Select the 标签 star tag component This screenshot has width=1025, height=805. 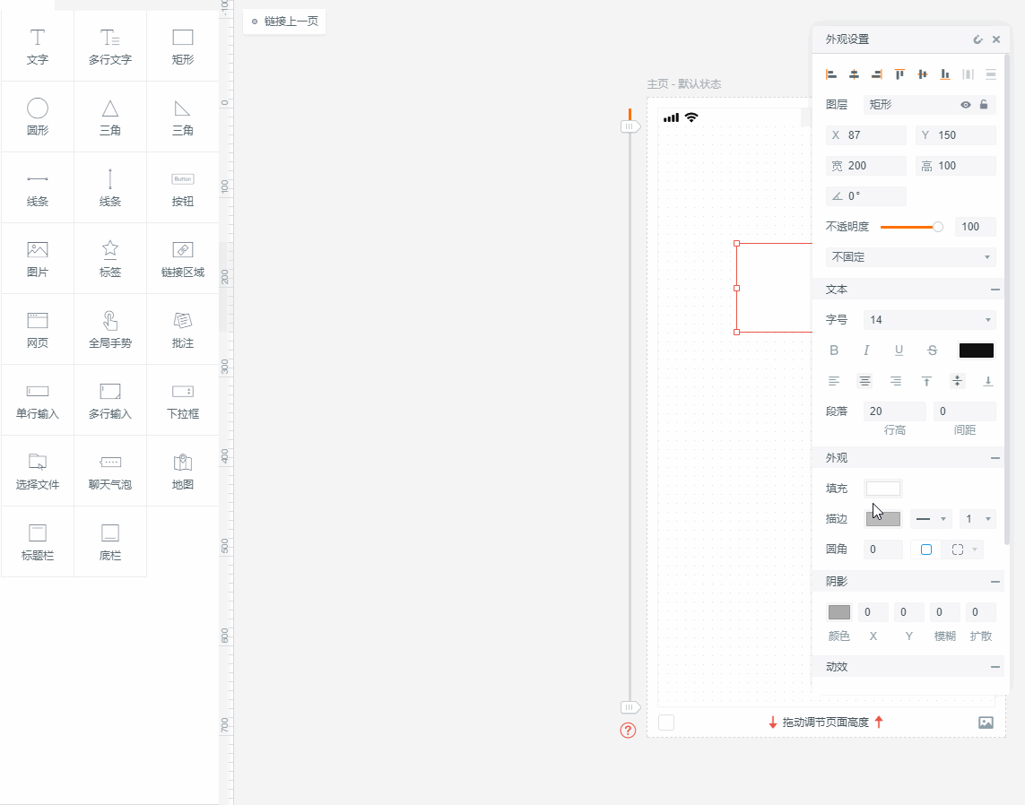point(109,259)
